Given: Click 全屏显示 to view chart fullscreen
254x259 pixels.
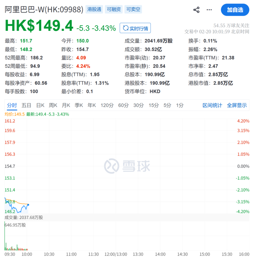Looking at the screenshot, I should coord(236,105).
